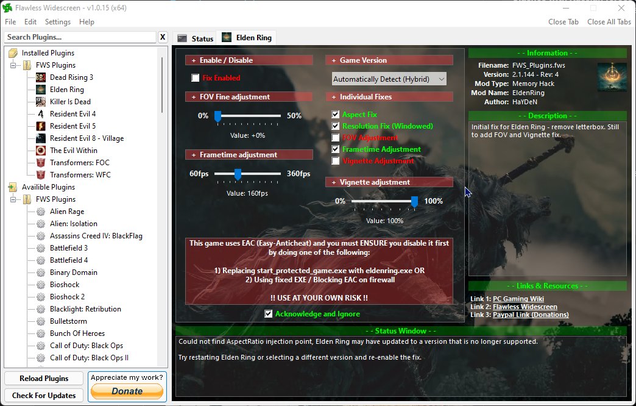
Task: Click the Elden Ring tab icon
Action: coord(227,37)
